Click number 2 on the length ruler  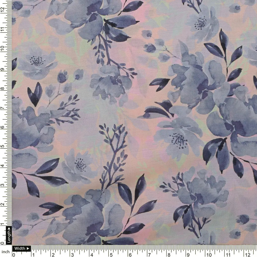(2, 205)
